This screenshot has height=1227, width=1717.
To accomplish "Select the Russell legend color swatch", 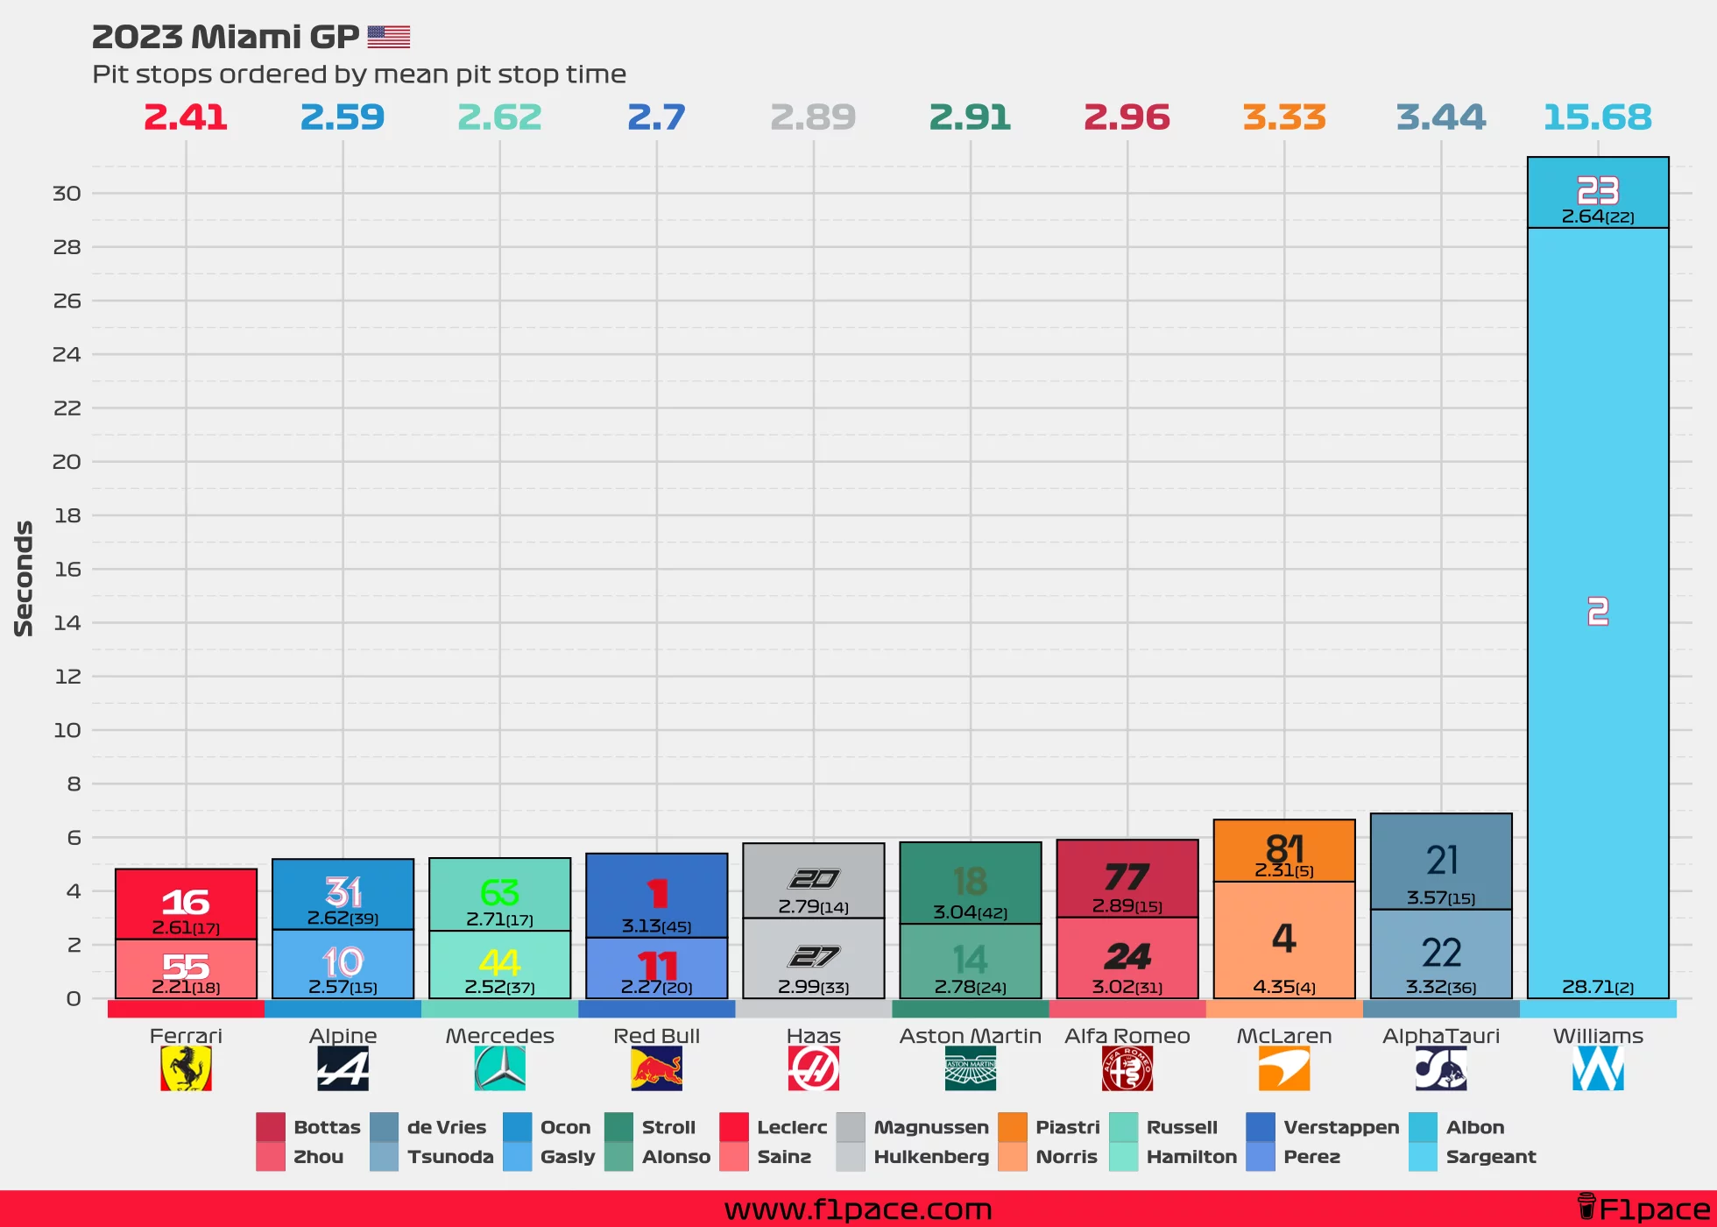I will point(1123,1127).
